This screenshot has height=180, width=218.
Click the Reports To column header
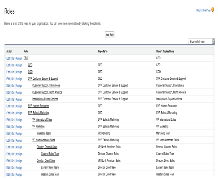point(103,51)
